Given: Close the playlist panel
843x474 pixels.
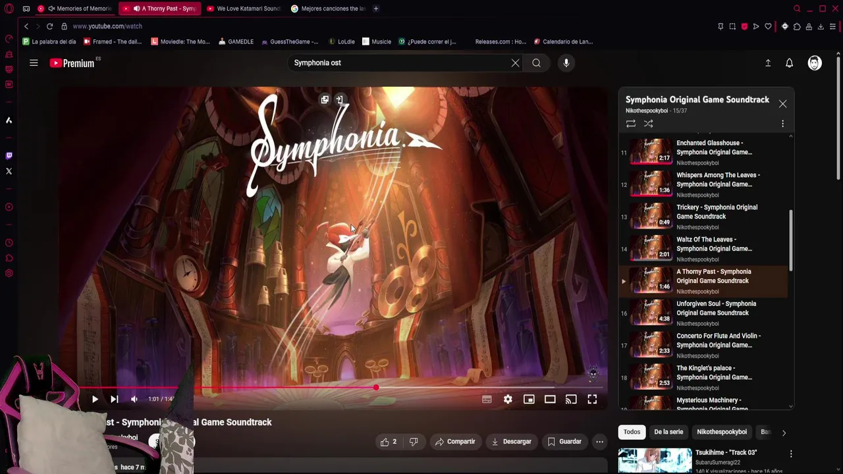Looking at the screenshot, I should tap(782, 104).
